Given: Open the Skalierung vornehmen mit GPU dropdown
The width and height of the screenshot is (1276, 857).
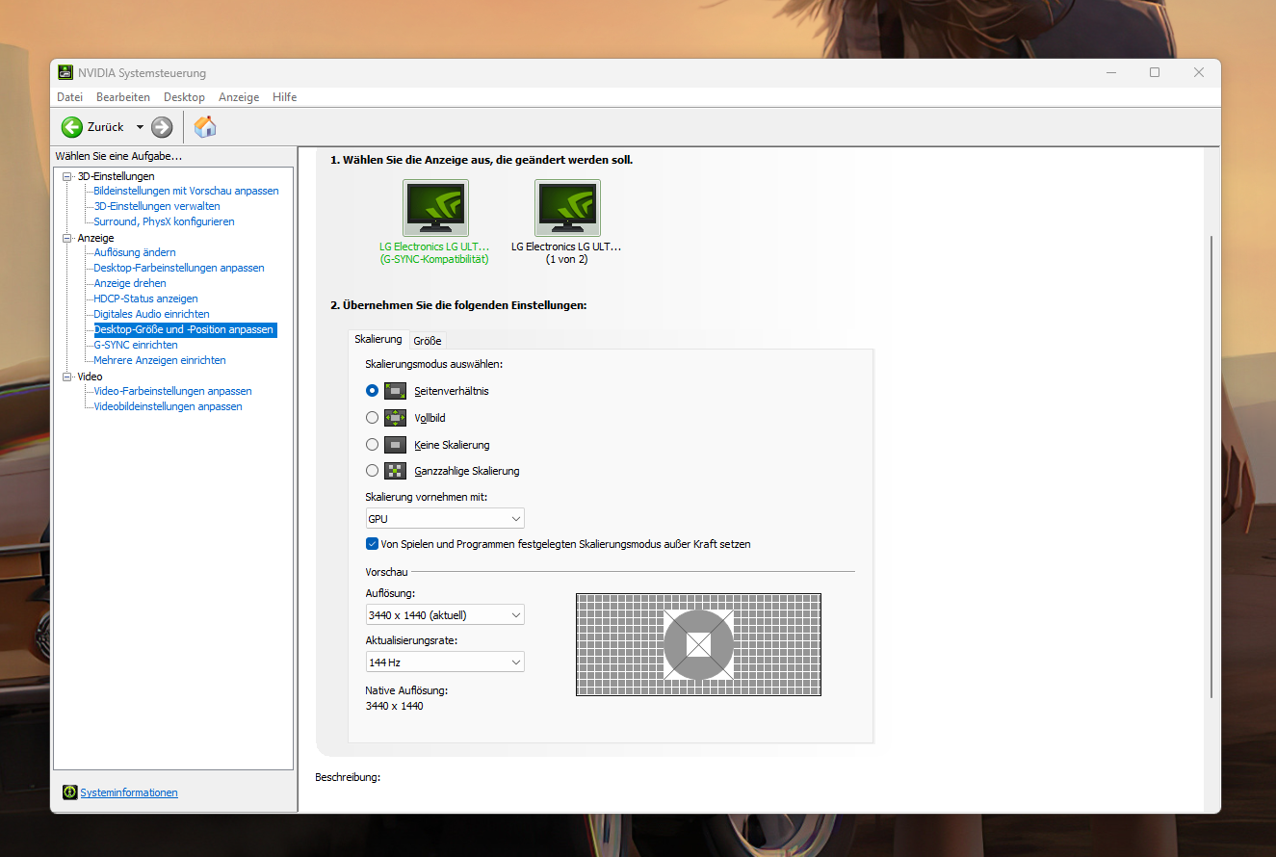Looking at the screenshot, I should click(x=445, y=519).
